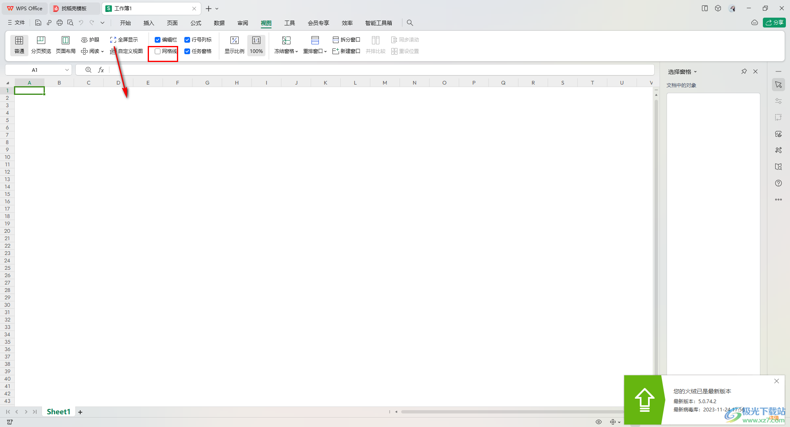Add a new tab with plus button
Viewport: 790px width, 427px height.
209,8
